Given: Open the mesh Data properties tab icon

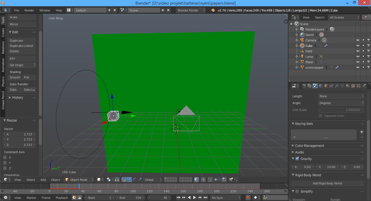Looking at the screenshot, I should coord(342,86).
